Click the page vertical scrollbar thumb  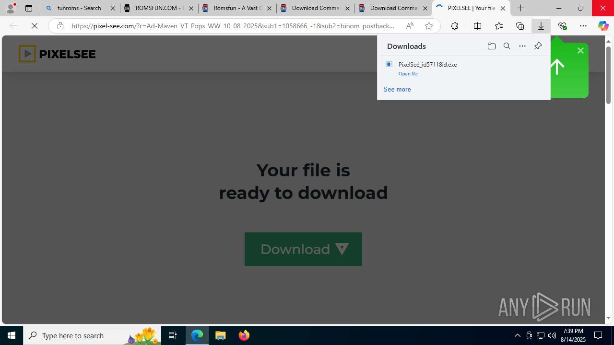[608, 75]
